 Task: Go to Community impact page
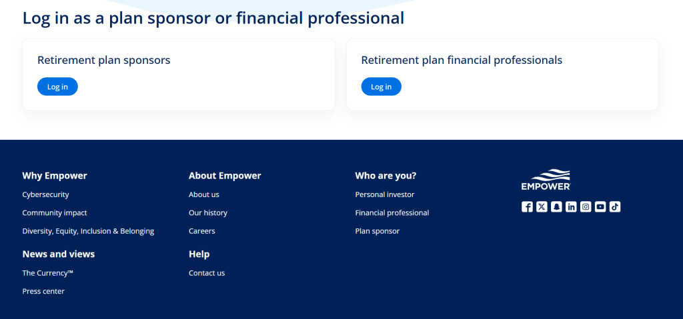55,213
